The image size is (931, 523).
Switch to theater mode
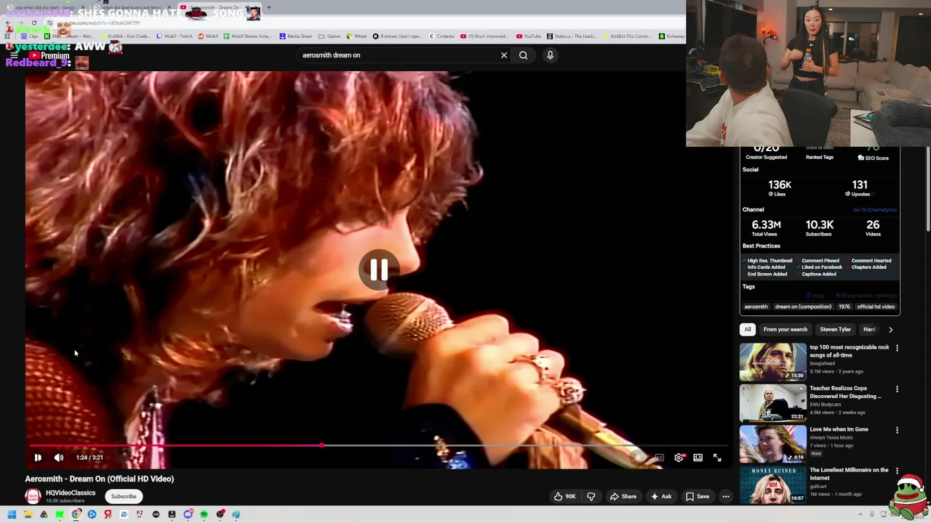(x=698, y=458)
